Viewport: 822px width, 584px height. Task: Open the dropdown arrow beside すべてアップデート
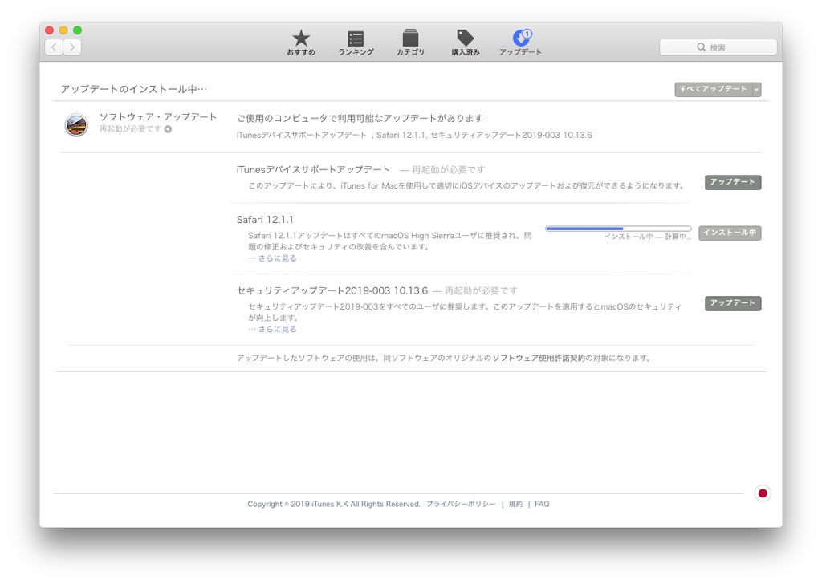[x=756, y=90]
